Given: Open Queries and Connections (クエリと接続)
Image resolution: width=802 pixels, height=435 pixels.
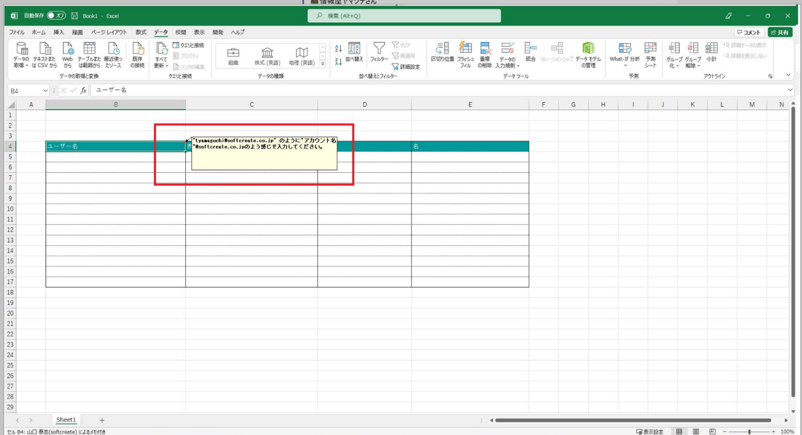Looking at the screenshot, I should tap(189, 45).
